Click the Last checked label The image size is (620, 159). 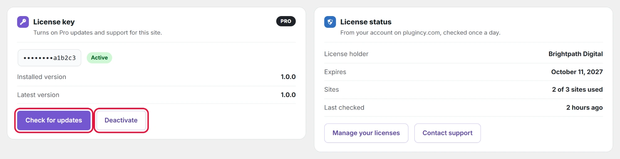click(344, 108)
